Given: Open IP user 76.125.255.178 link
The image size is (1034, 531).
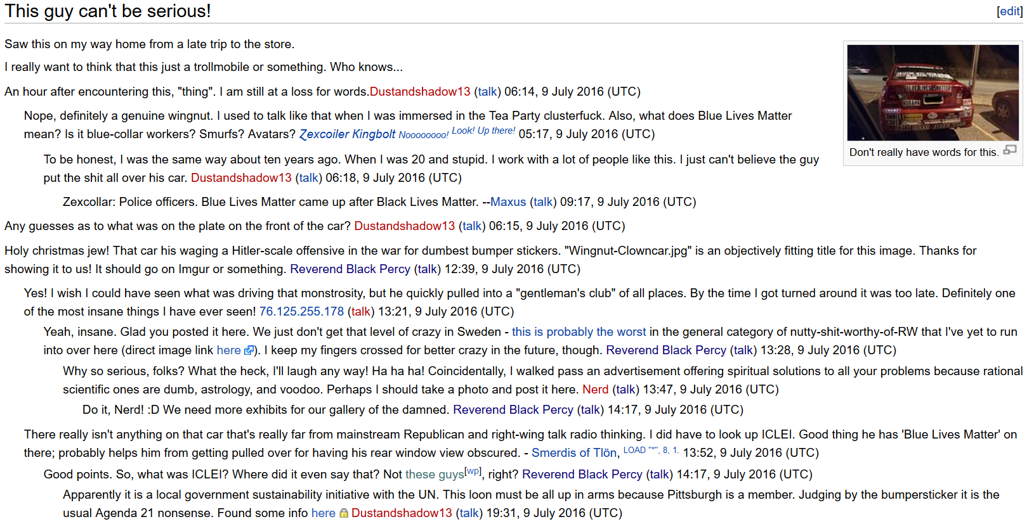Looking at the screenshot, I should [301, 312].
